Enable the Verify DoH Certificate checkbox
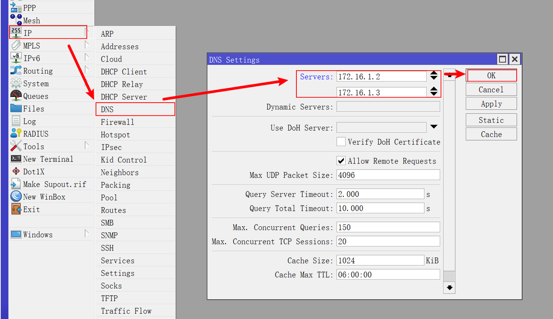Screen dimensions: 553x319 (341, 141)
